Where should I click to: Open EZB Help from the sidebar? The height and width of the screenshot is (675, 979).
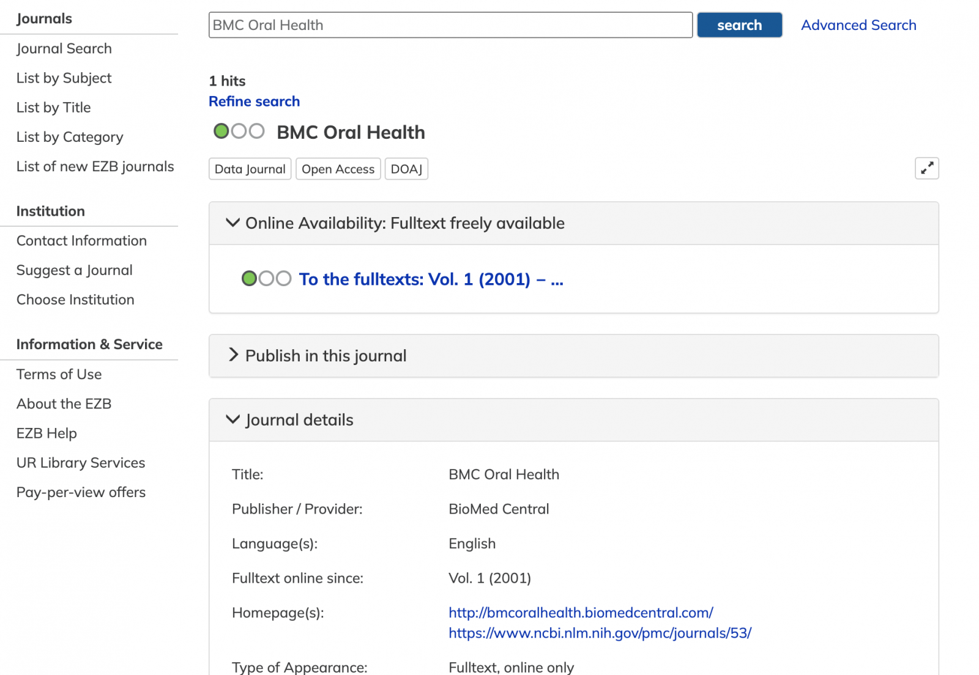coord(47,433)
